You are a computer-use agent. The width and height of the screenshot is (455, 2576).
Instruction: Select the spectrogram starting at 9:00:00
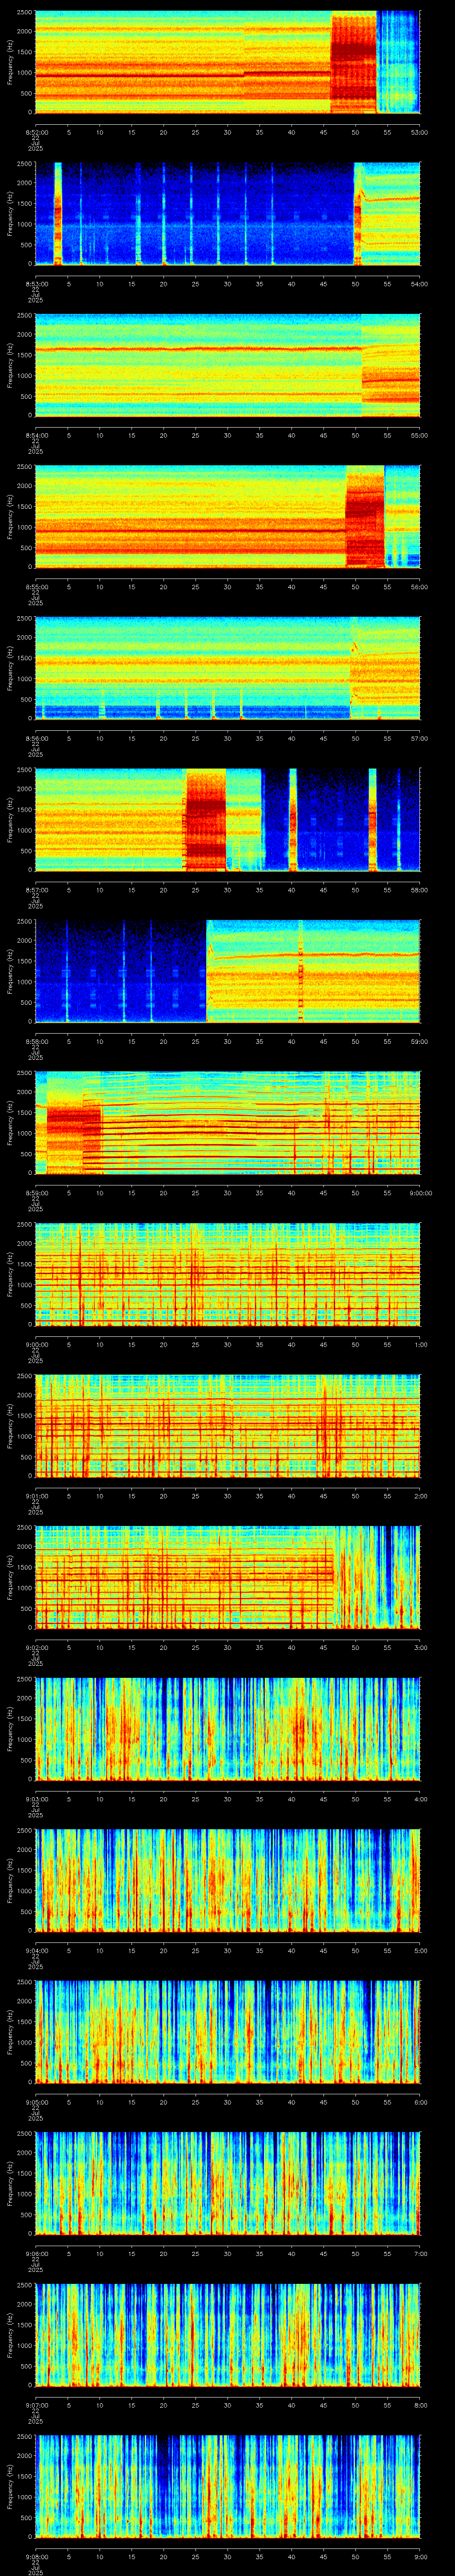tap(227, 1274)
